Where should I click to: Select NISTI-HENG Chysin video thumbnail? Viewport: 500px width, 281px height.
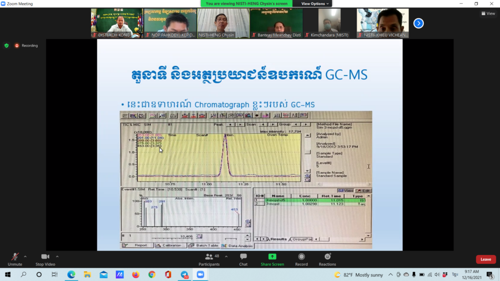(x=223, y=23)
